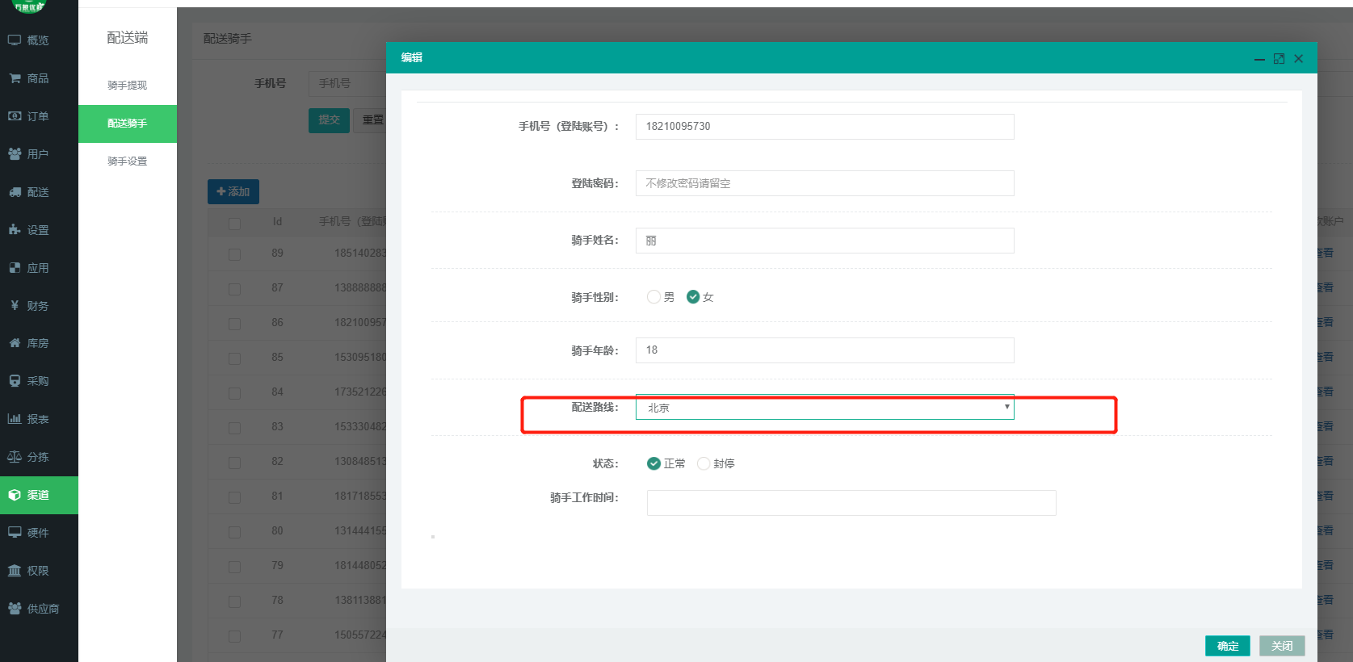Viewport: 1353px width, 662px height.
Task: Click the 用户 users group icon
Action: [x=15, y=154]
